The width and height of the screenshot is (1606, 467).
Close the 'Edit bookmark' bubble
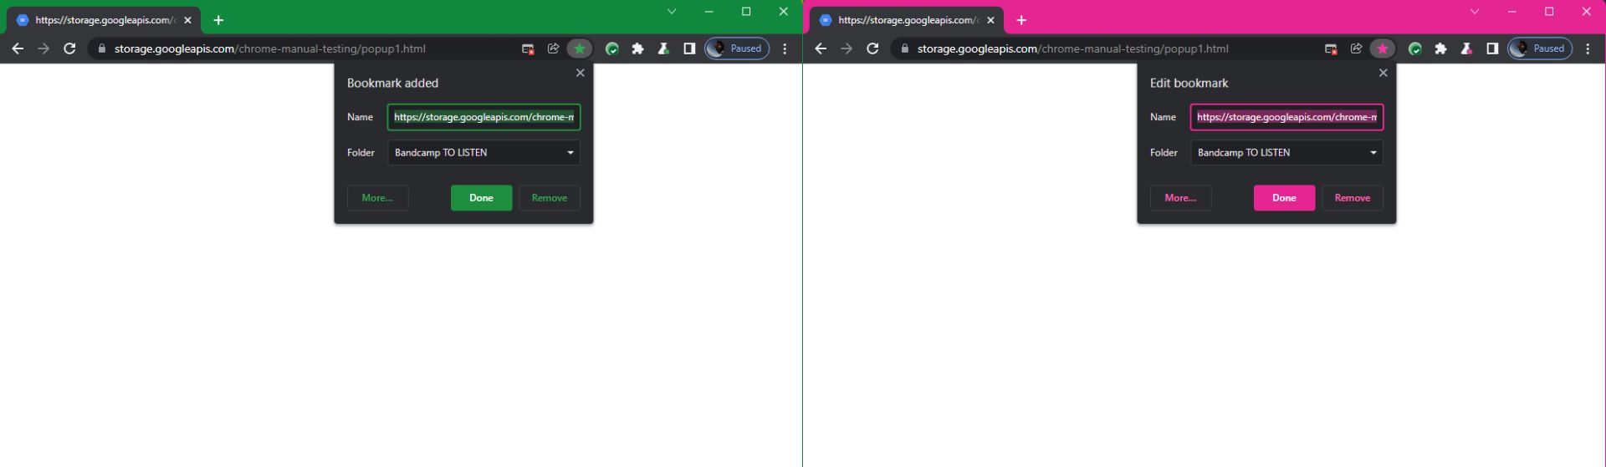(x=1384, y=73)
